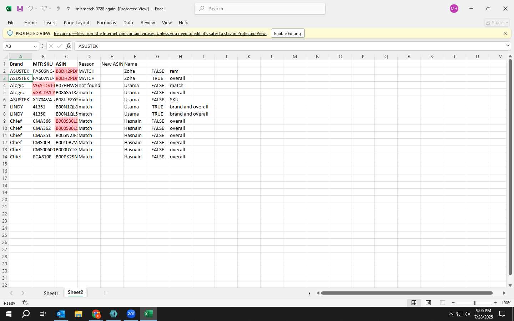Open Chrome from the taskbar

click(x=96, y=314)
